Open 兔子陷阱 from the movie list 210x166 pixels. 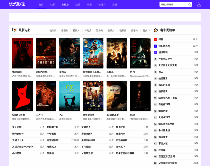17,127
